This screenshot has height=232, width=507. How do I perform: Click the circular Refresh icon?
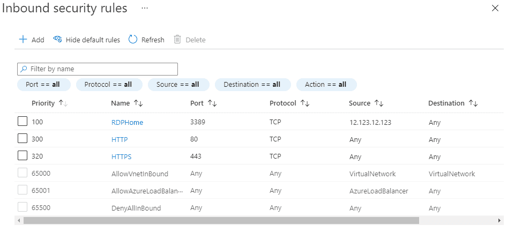coord(133,40)
